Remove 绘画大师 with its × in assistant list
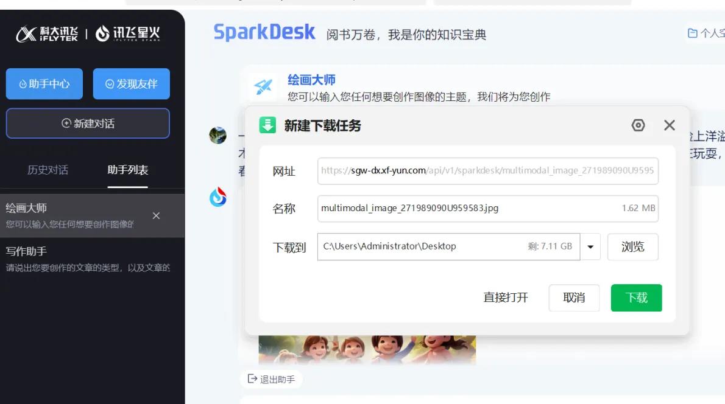Viewport: 725px width, 404px height. (156, 215)
